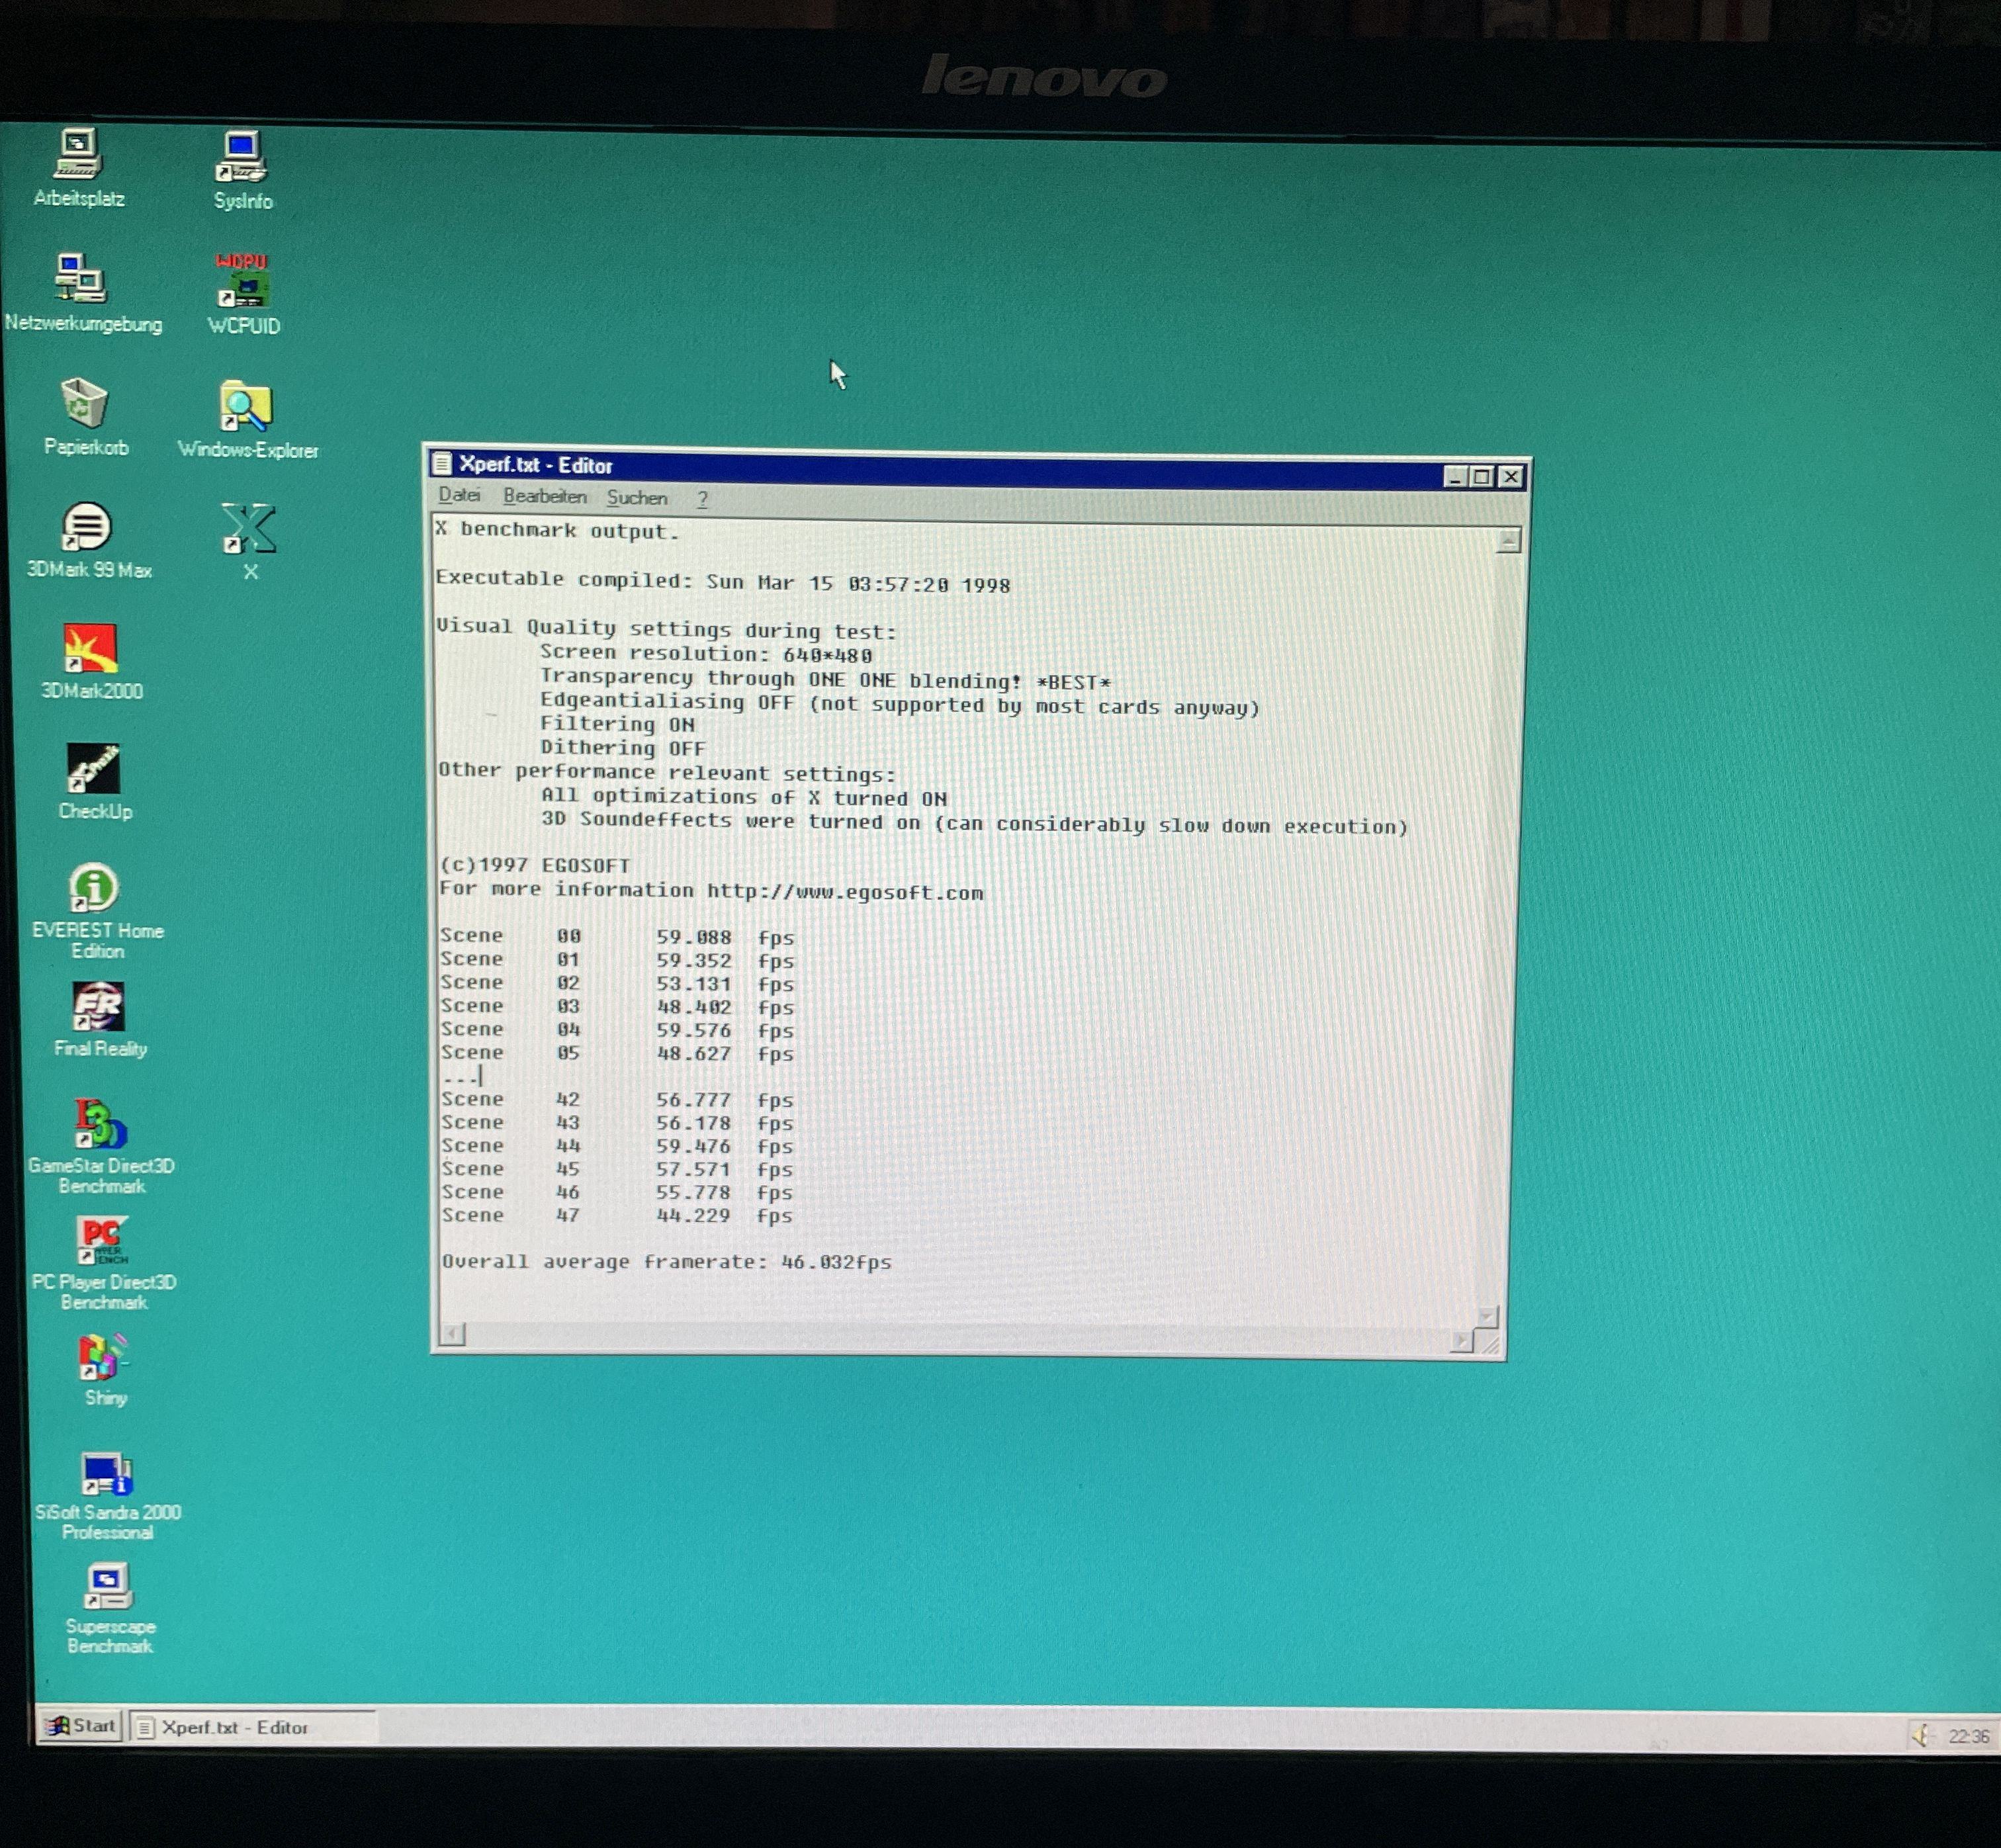Open the Suchen menu
The height and width of the screenshot is (1848, 2001).
(x=636, y=498)
